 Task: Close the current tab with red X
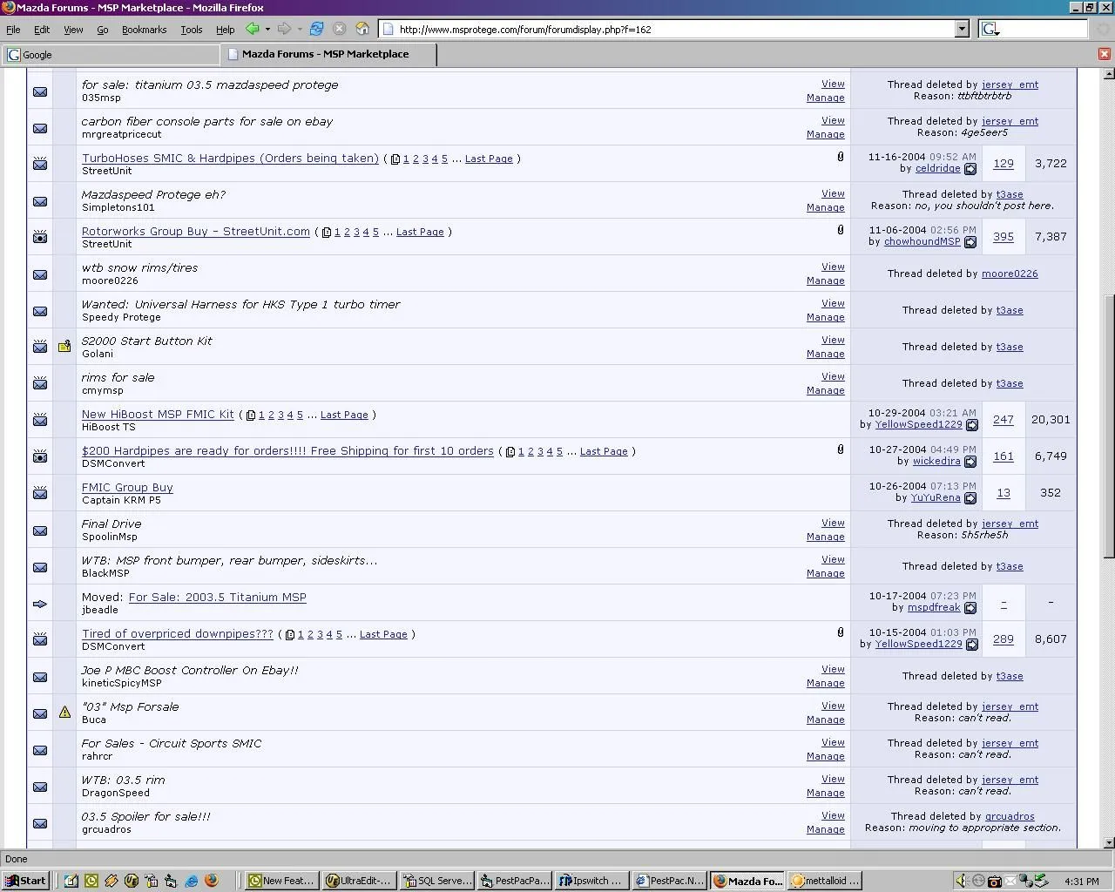tap(1105, 54)
